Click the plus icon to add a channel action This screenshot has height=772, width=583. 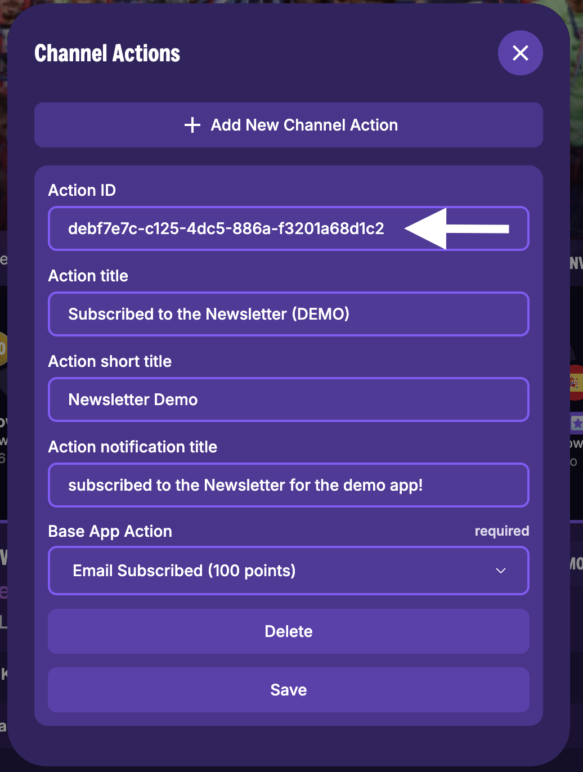pos(192,125)
